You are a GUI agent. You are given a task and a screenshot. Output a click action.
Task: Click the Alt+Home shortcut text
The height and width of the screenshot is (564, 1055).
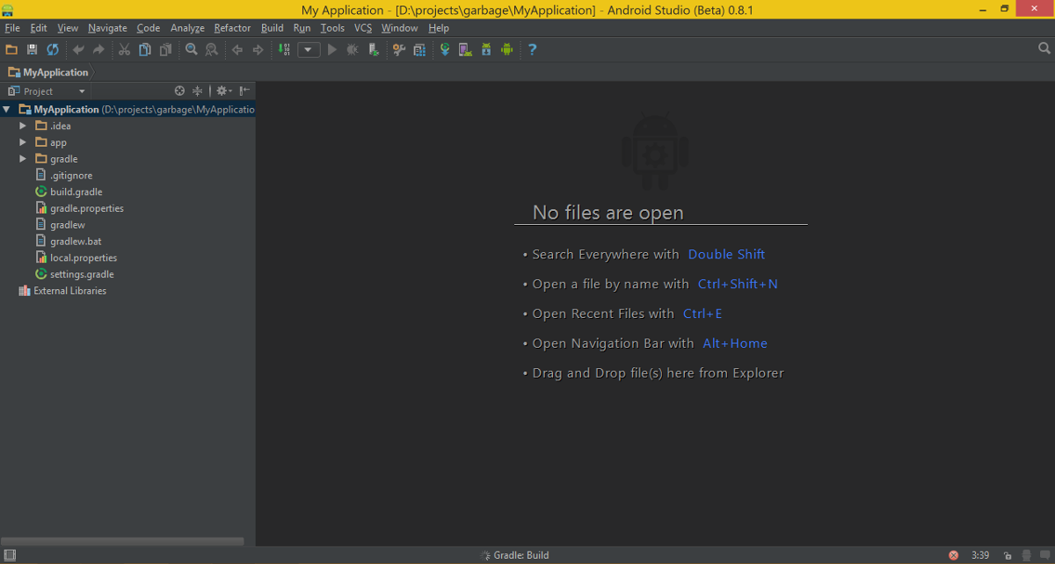[735, 343]
